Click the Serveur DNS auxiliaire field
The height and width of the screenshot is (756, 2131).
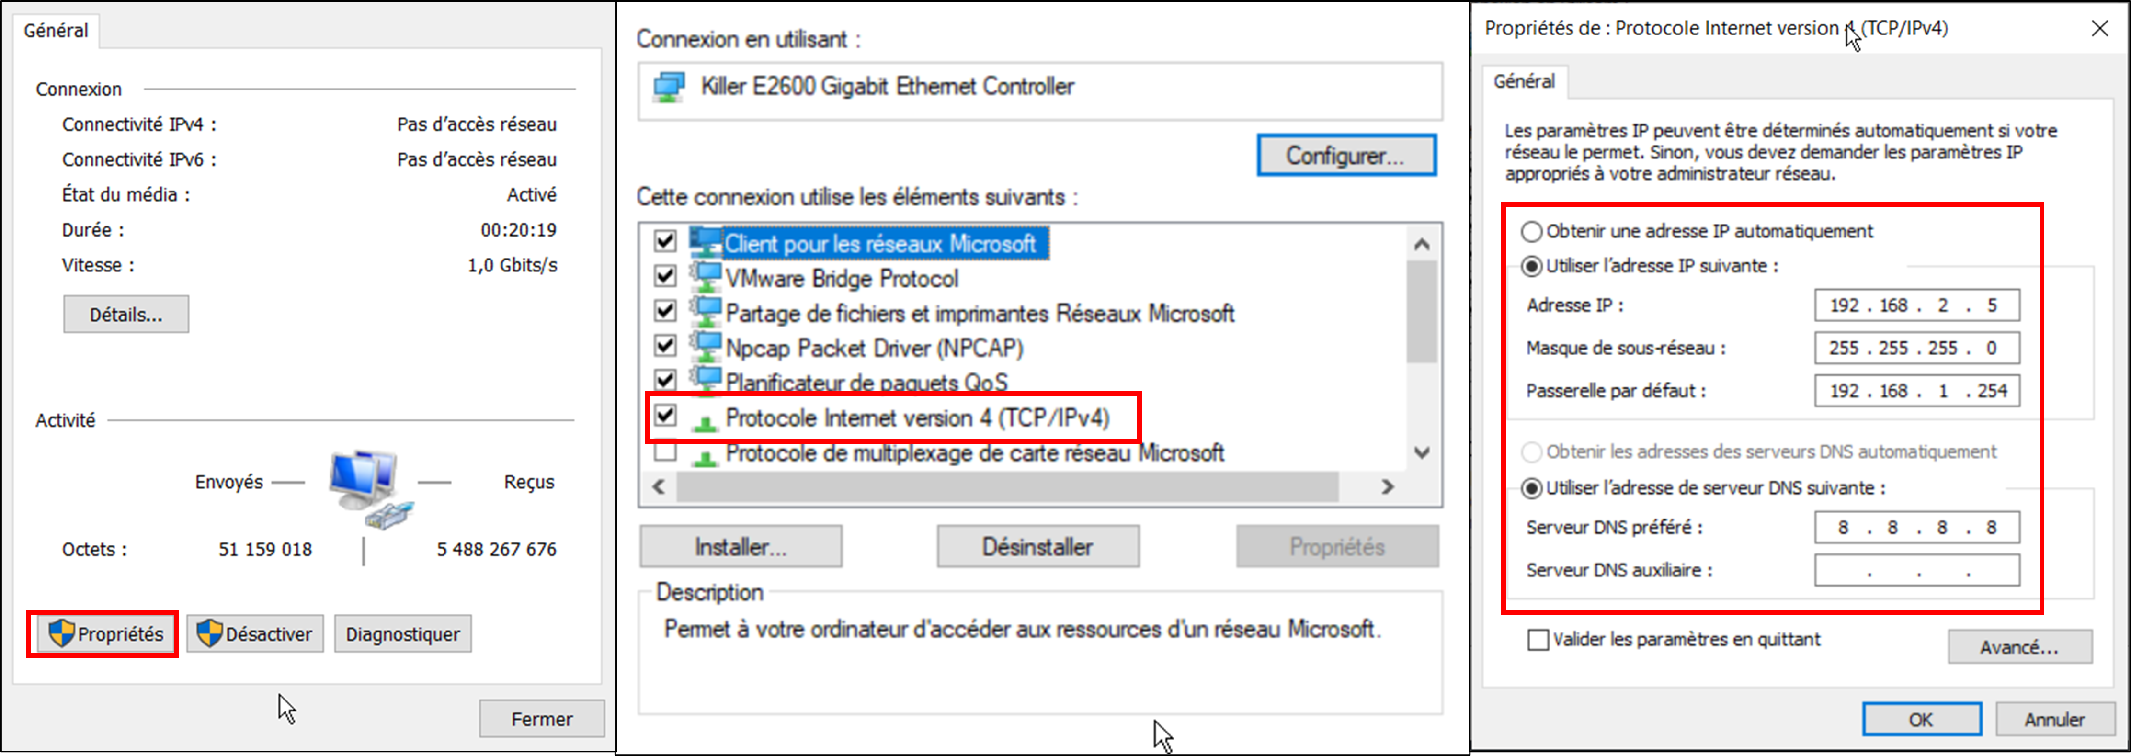point(1917,570)
